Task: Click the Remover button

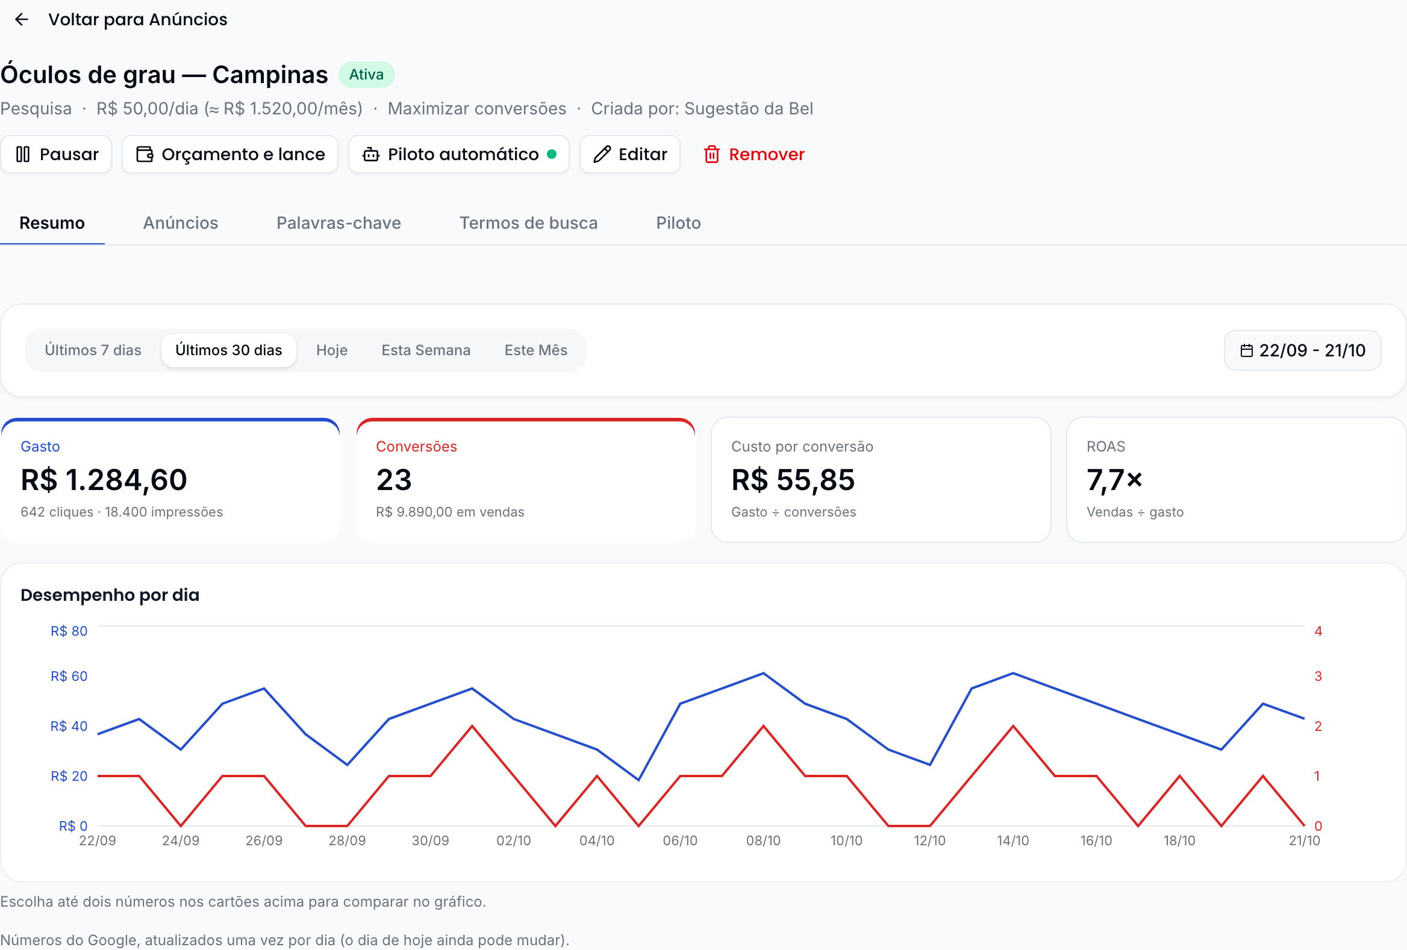Action: [x=753, y=154]
